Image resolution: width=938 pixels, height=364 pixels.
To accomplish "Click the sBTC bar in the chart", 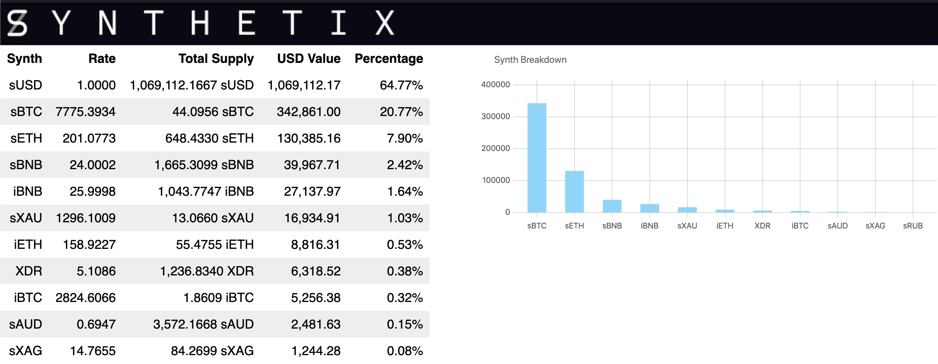I will tap(537, 158).
